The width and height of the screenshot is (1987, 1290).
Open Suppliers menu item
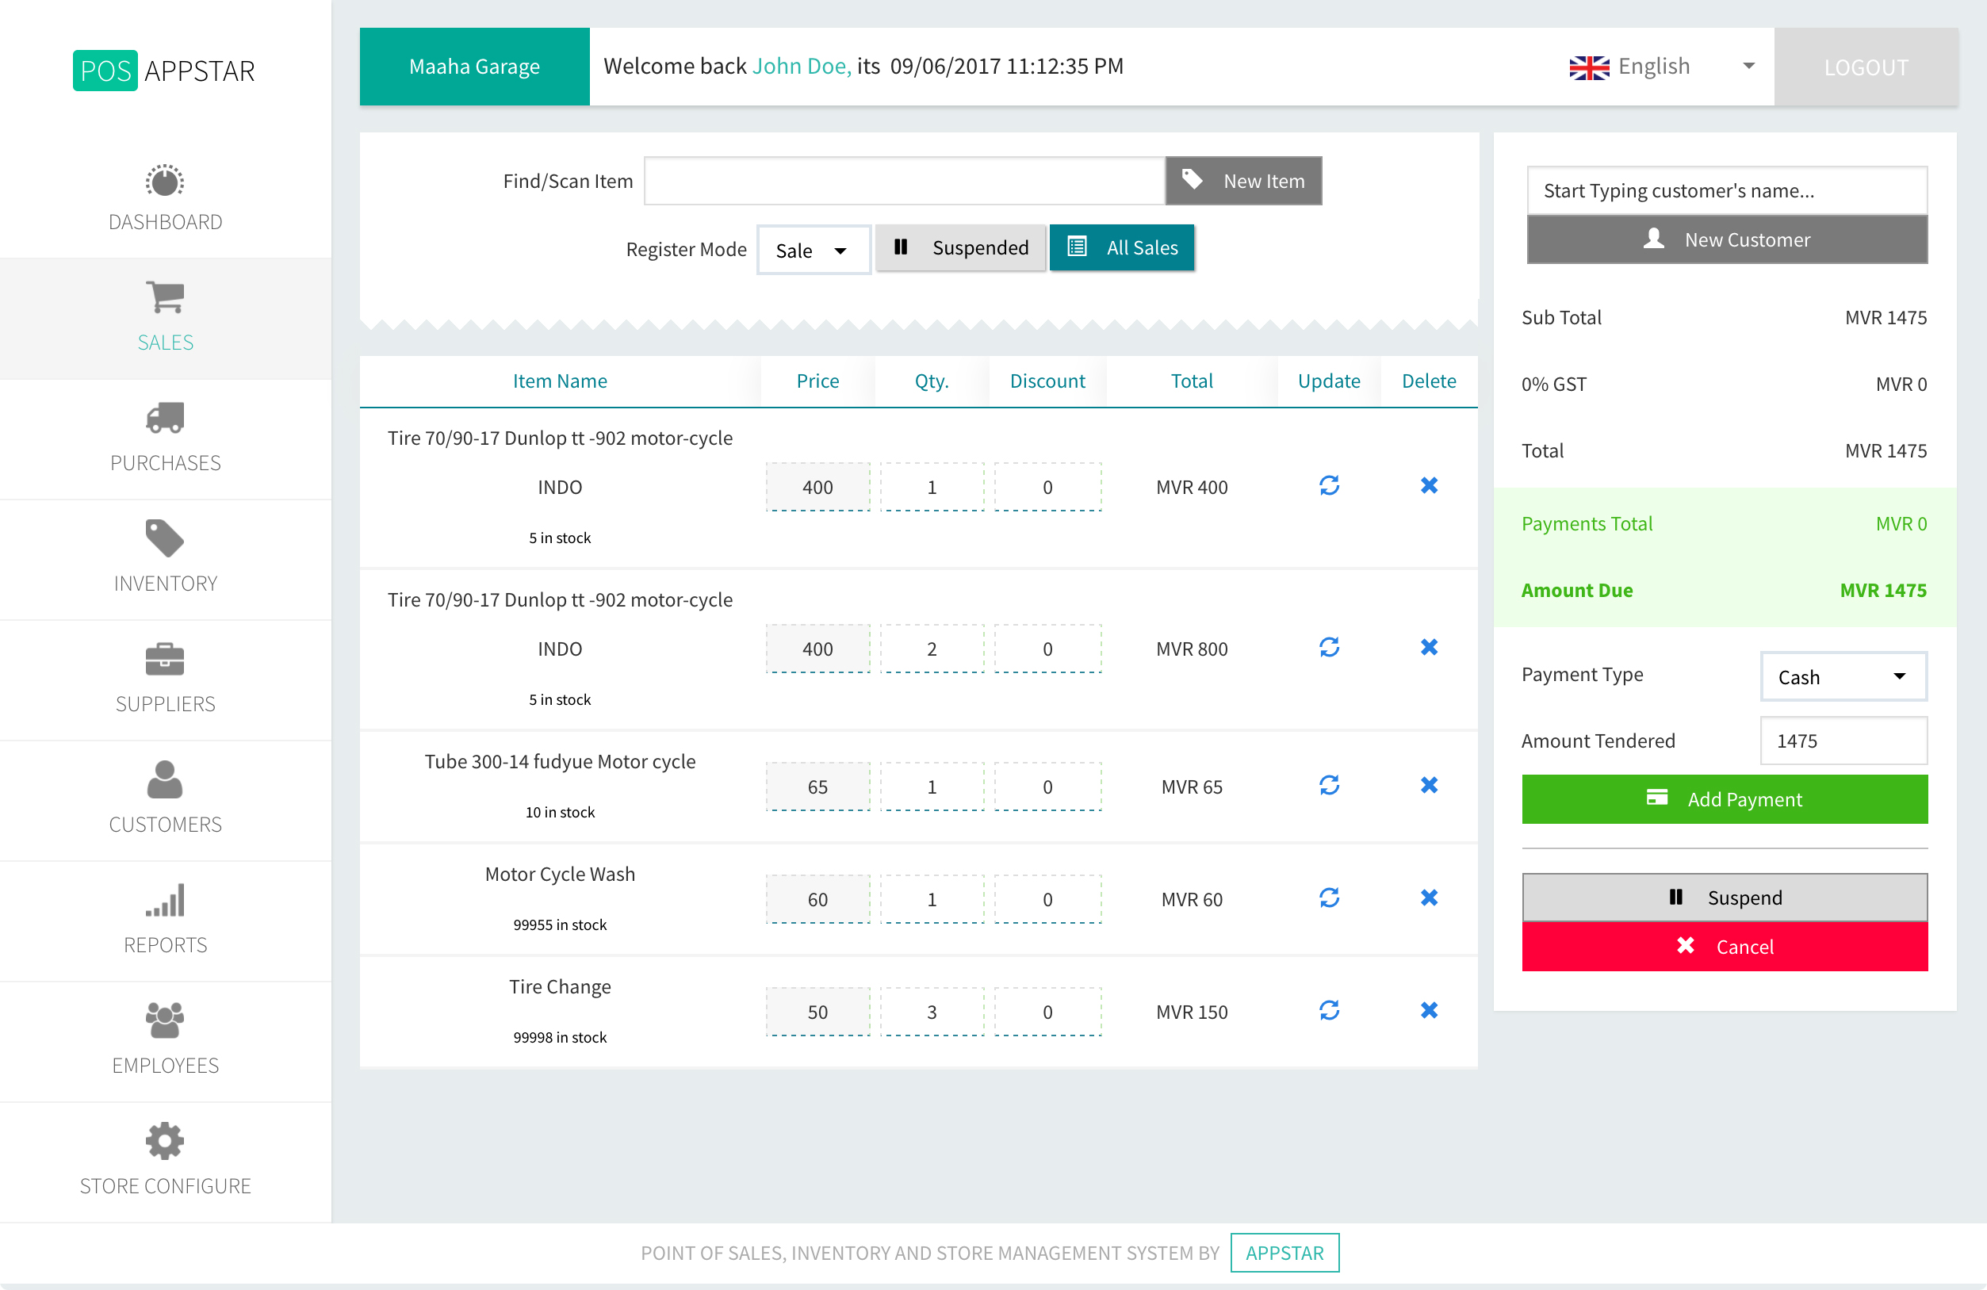pos(164,677)
